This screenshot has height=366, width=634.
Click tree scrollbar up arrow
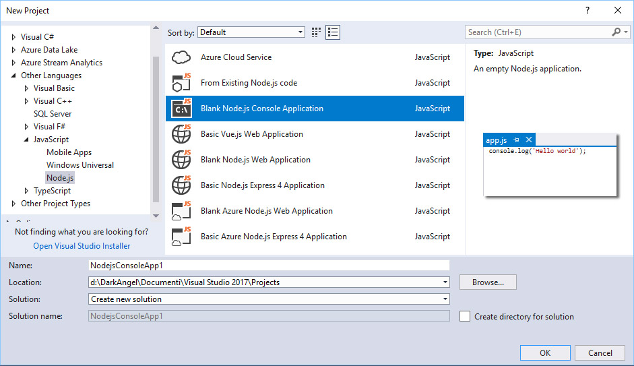tap(156, 28)
